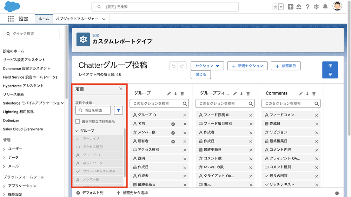
Task: Open Lightning 利用状況 link
Action: (18, 112)
